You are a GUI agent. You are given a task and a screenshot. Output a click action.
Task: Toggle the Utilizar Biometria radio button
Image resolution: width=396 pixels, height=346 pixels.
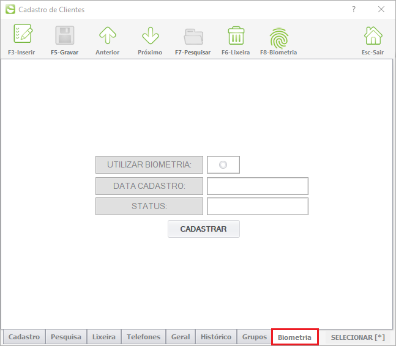pyautogui.click(x=223, y=164)
